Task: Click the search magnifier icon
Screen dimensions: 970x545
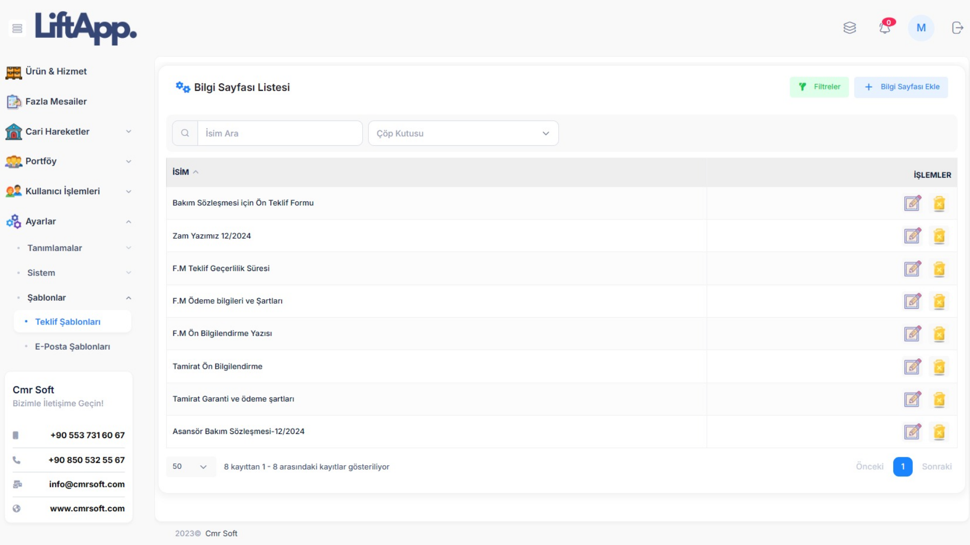Action: point(185,133)
